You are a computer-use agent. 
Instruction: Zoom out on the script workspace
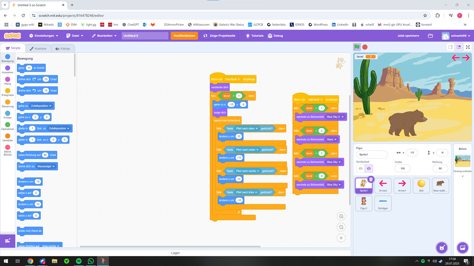tap(341, 227)
